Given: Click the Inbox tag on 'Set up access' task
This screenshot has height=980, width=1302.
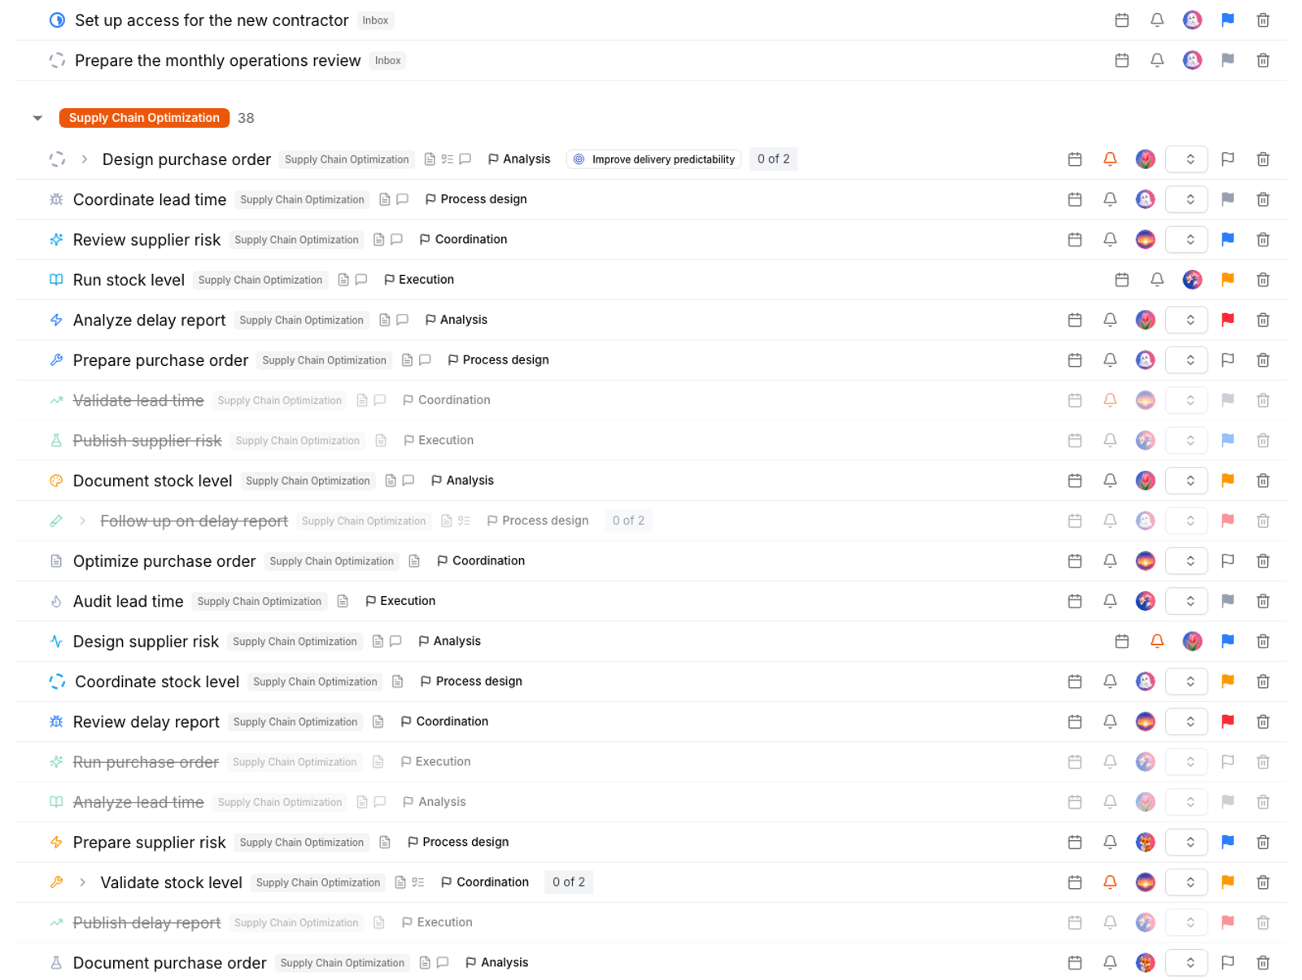Looking at the screenshot, I should (x=375, y=20).
